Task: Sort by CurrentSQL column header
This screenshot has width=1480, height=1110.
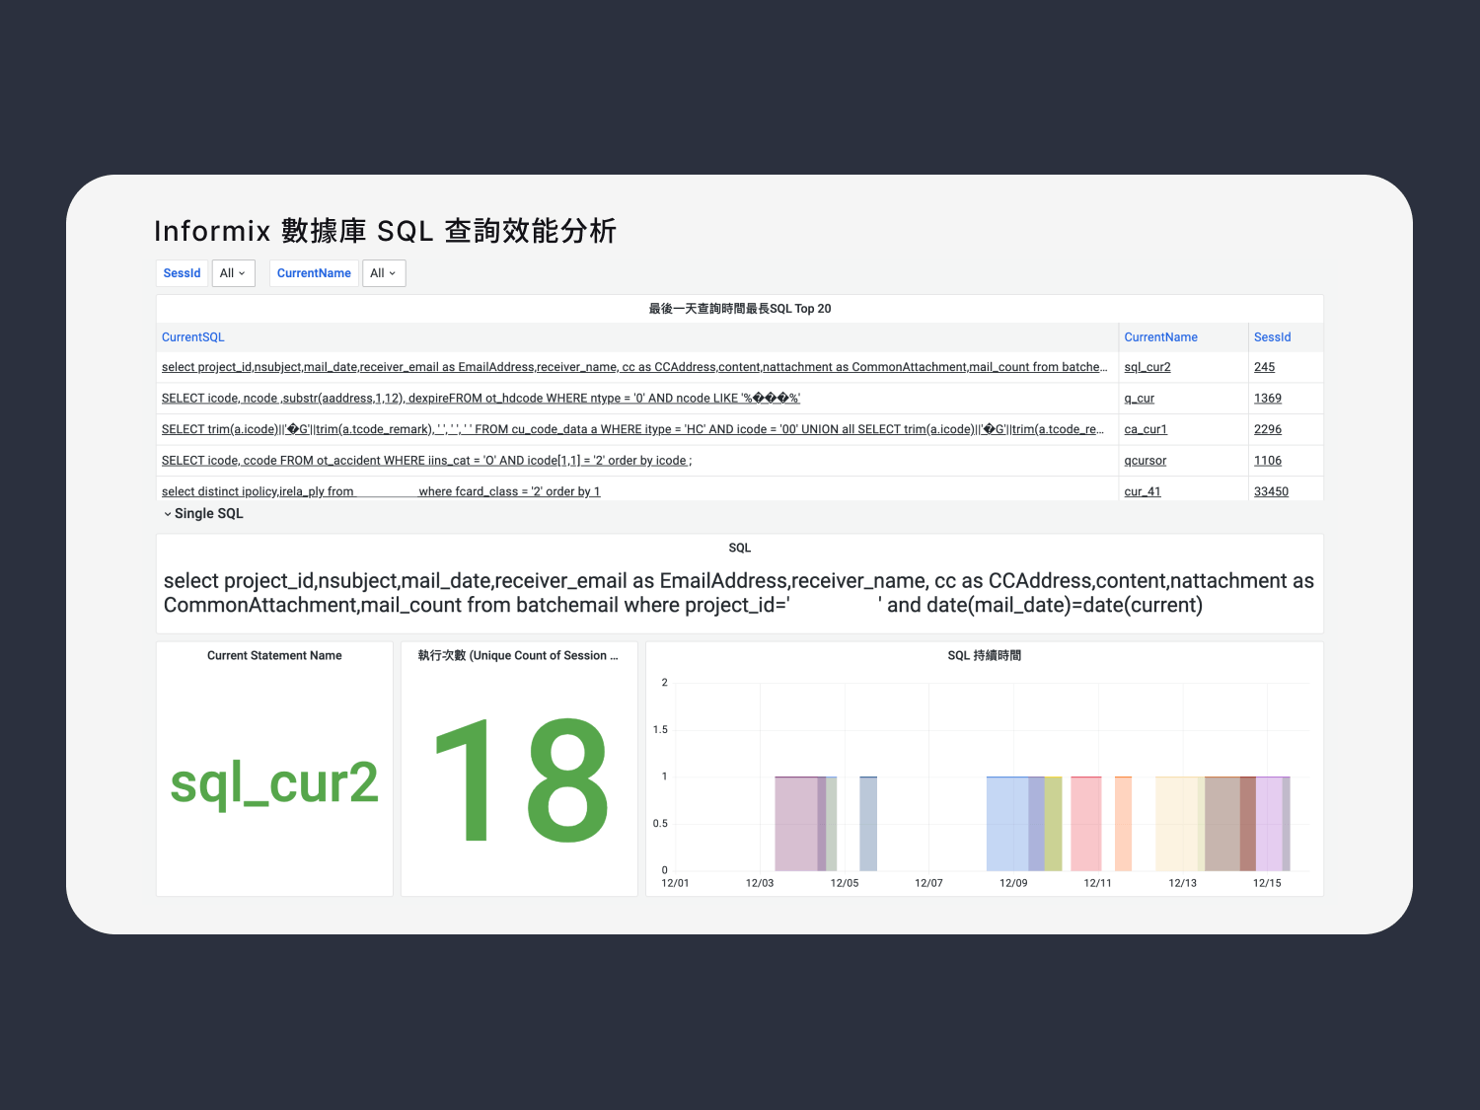Action: pos(192,337)
